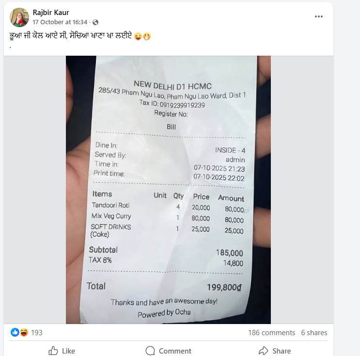This screenshot has width=360, height=356.
Task: Click the curved arrow Share icon
Action: (x=264, y=351)
